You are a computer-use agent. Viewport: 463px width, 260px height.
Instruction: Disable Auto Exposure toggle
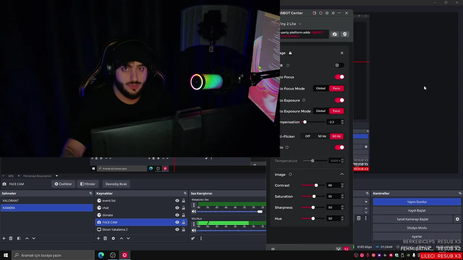point(339,100)
